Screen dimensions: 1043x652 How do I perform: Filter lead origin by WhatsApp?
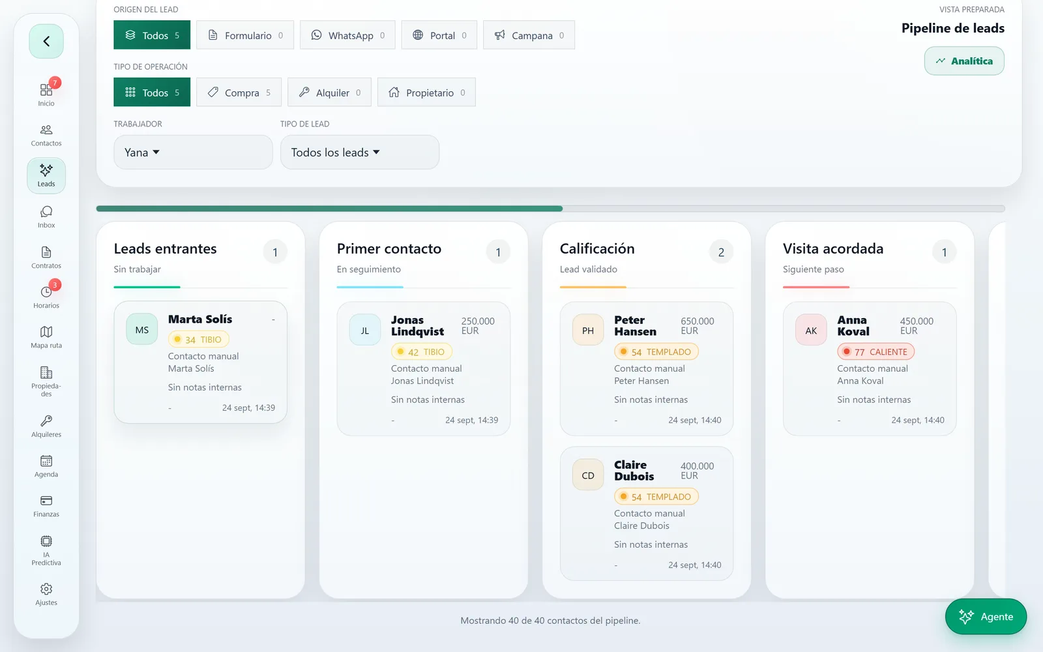347,35
